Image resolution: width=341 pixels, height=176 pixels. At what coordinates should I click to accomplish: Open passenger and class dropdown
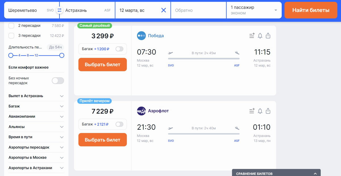pos(254,10)
